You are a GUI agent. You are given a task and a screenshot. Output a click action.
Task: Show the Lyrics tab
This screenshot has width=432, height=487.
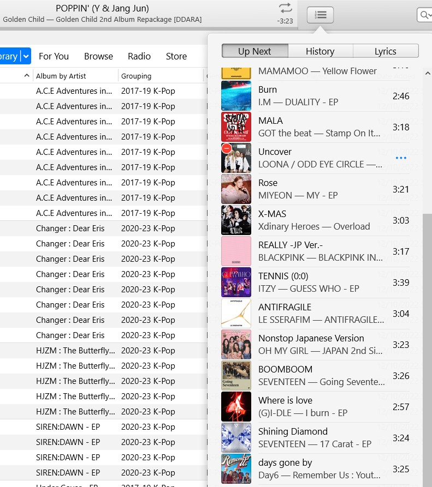pos(386,51)
